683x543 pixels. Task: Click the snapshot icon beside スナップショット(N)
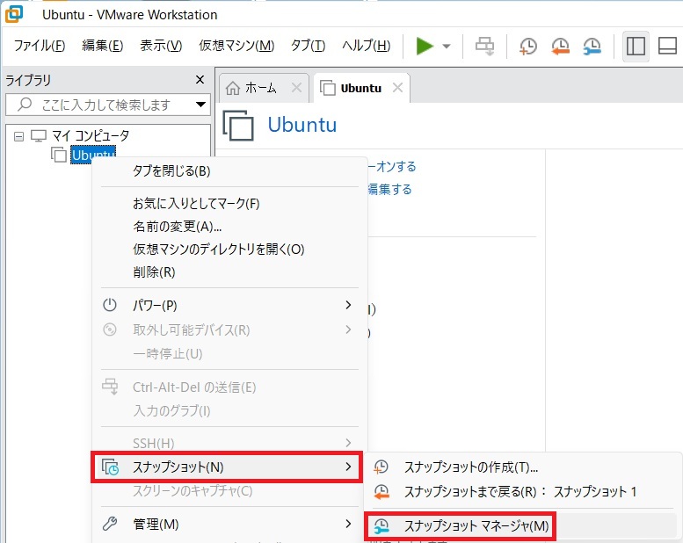coord(110,467)
